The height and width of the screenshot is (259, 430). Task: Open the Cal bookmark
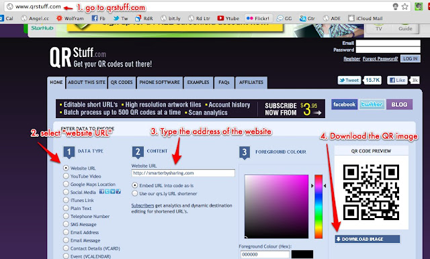7,18
